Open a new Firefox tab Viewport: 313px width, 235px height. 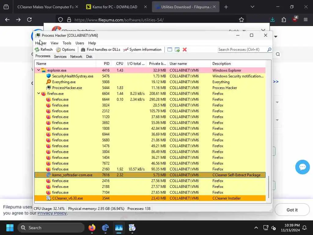(x=226, y=7)
